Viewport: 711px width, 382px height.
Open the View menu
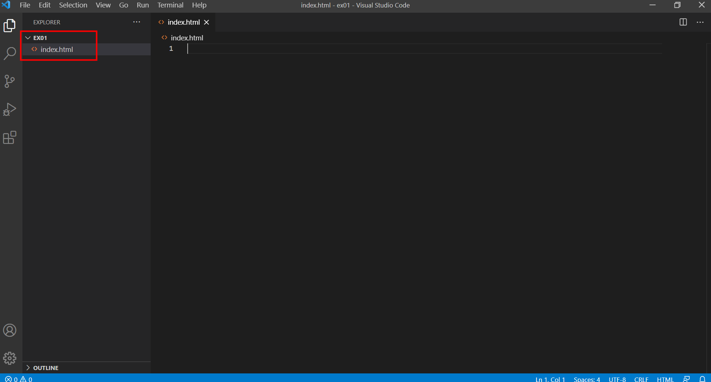tap(103, 5)
